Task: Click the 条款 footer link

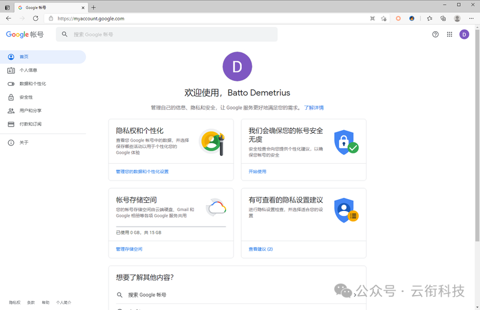Action: (x=31, y=302)
